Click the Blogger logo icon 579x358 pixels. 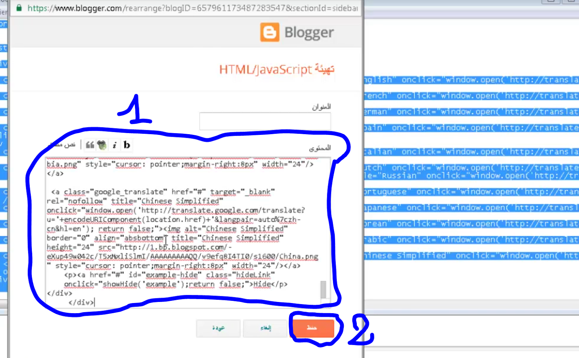[x=270, y=32]
